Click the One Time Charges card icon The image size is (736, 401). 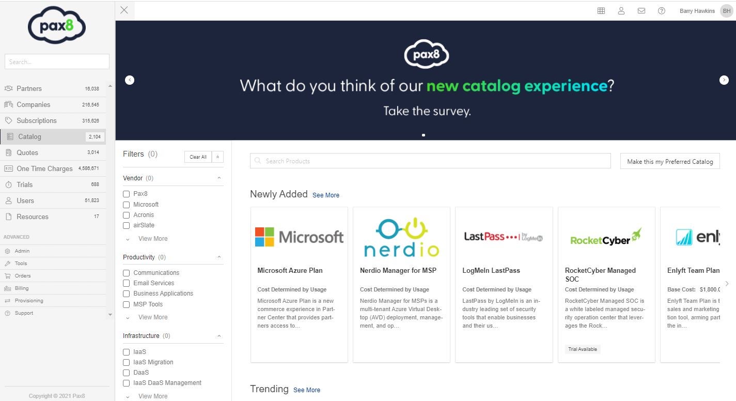(8, 168)
